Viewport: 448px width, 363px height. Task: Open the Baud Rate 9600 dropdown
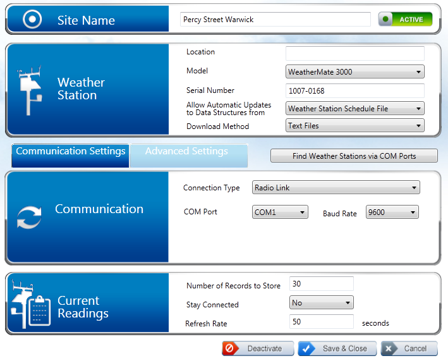pyautogui.click(x=392, y=212)
